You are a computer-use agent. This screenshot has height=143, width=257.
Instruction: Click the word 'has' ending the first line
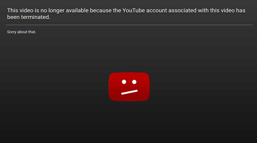(x=241, y=11)
